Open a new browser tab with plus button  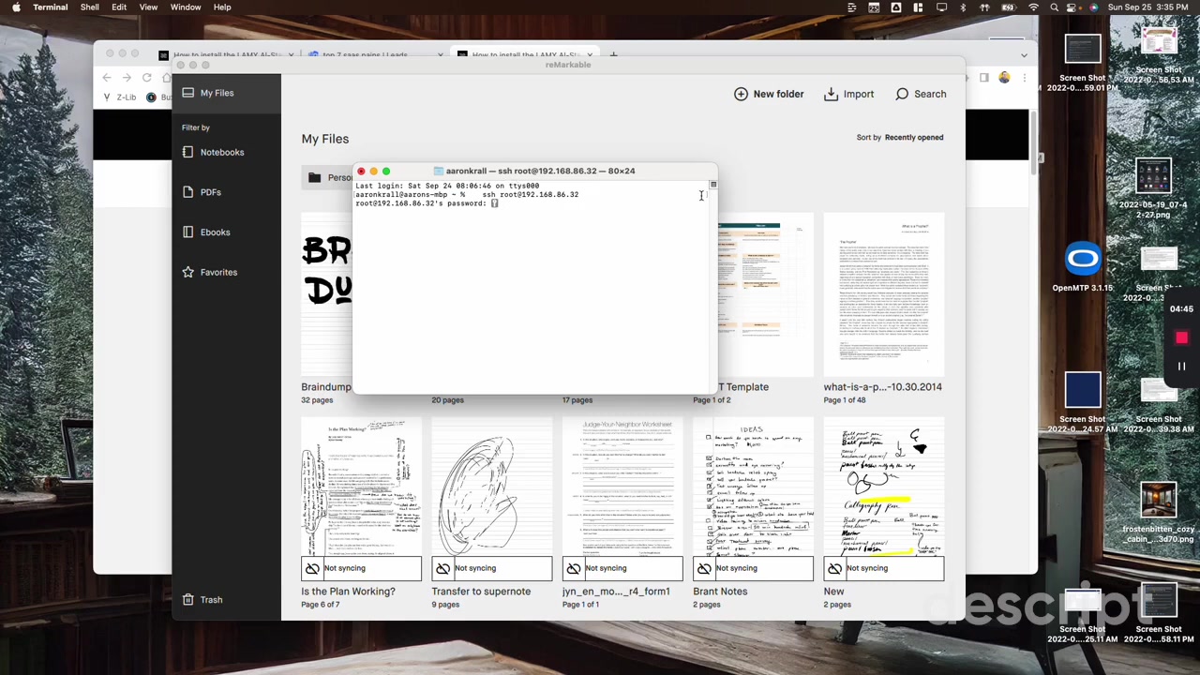pyautogui.click(x=613, y=55)
